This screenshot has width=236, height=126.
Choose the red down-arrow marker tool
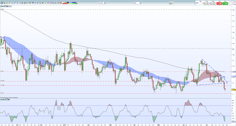[48, 3]
